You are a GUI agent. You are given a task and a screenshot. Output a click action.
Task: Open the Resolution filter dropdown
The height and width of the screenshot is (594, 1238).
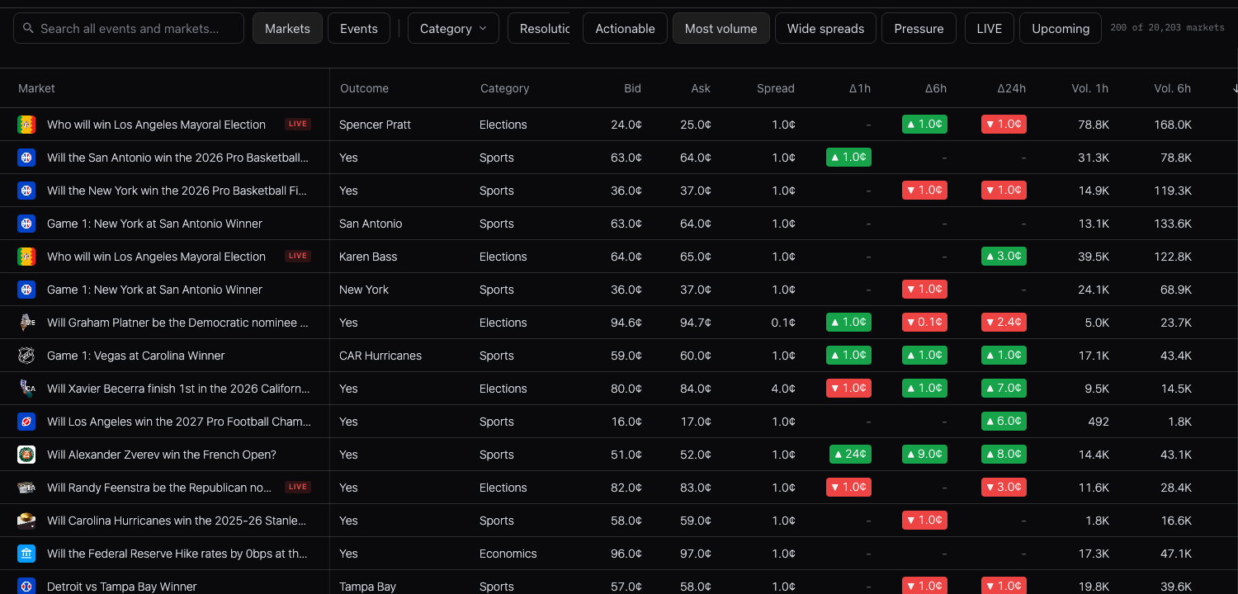point(539,28)
